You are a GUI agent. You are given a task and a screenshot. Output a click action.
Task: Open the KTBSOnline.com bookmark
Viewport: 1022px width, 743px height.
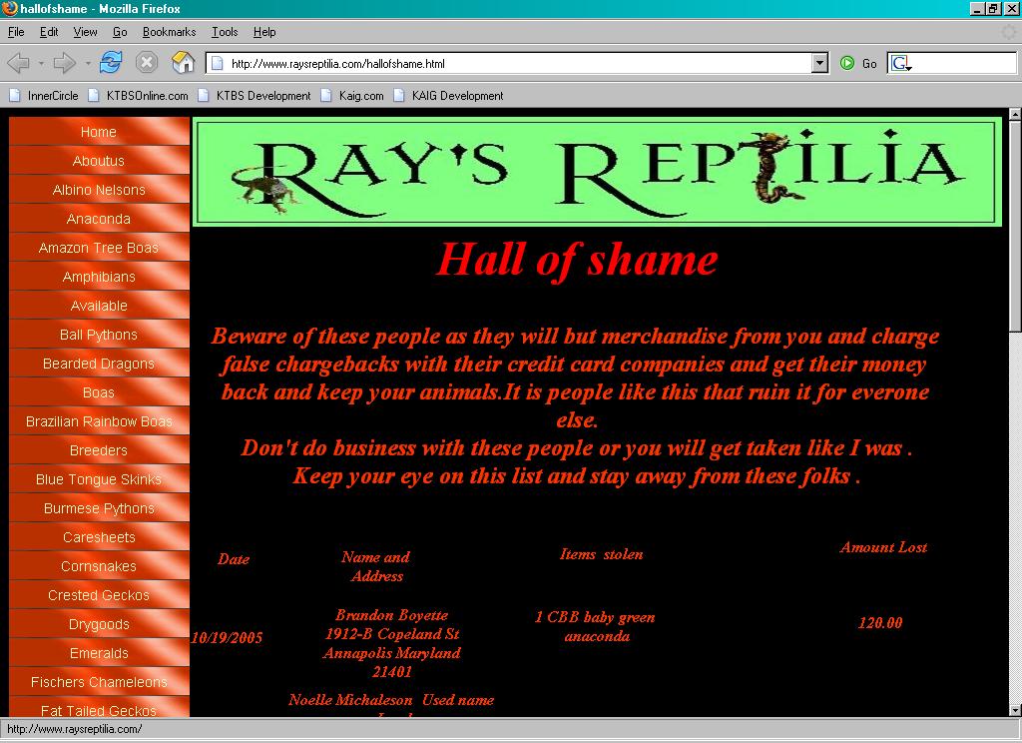(138, 96)
